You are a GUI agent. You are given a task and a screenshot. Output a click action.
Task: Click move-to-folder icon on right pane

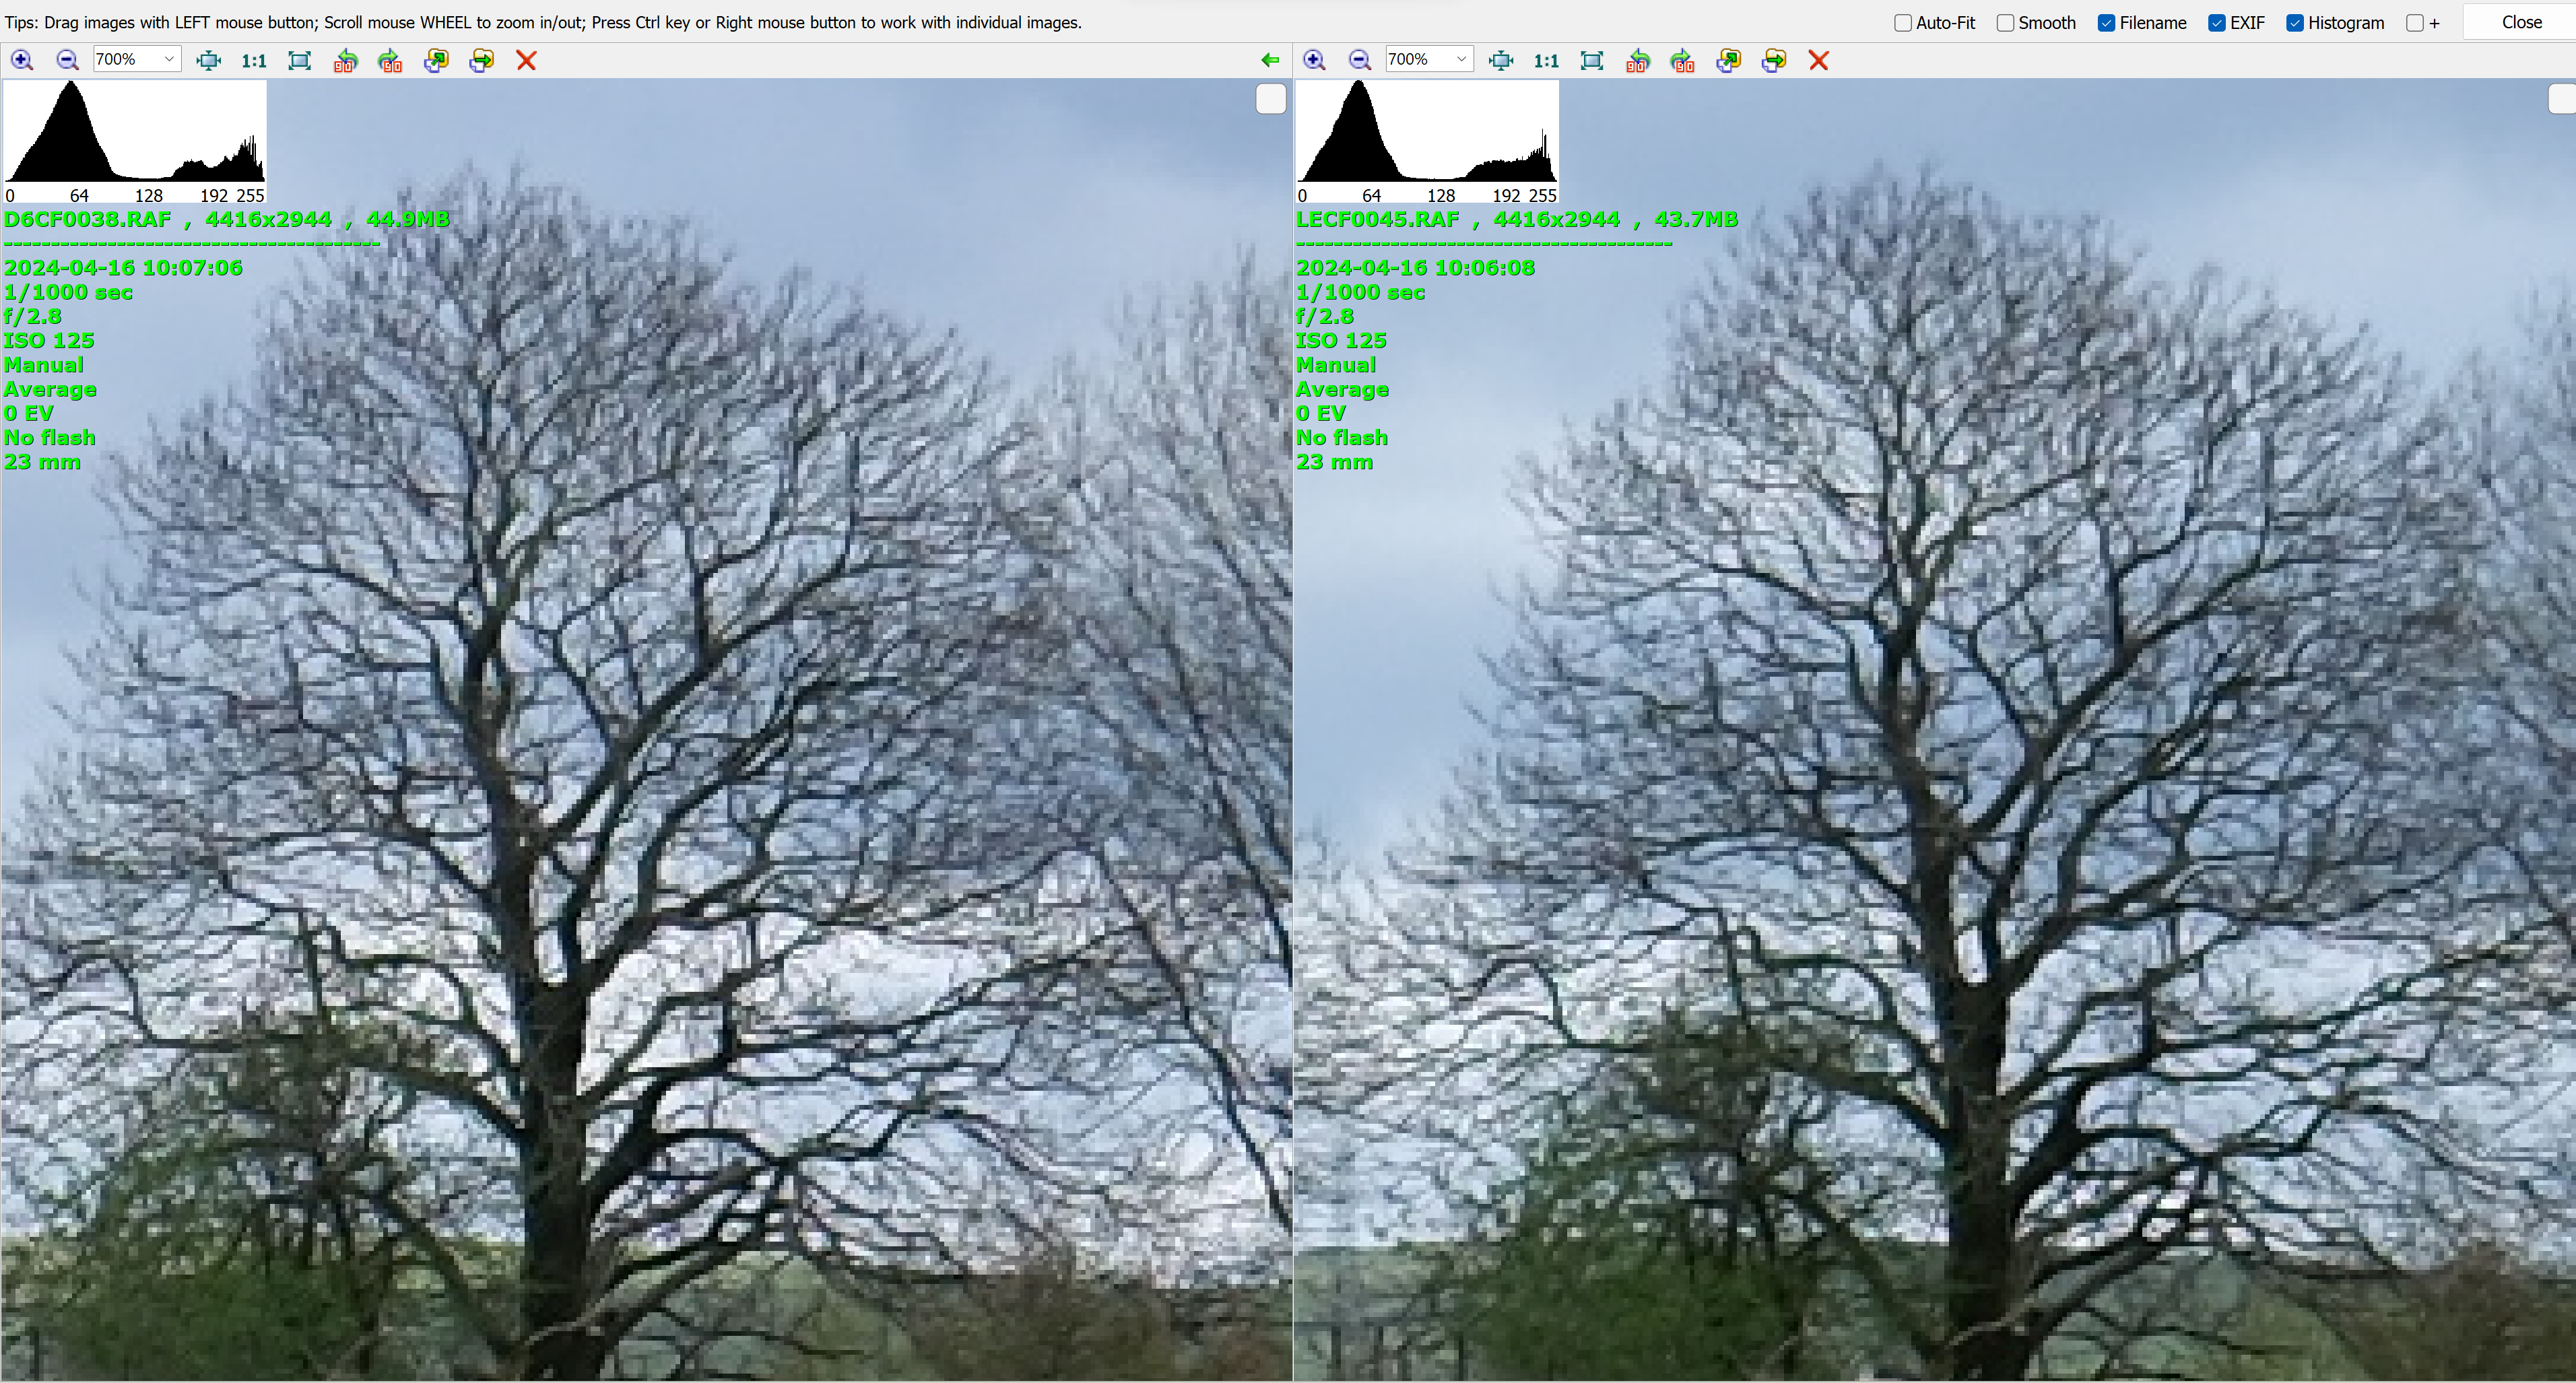pos(1774,60)
